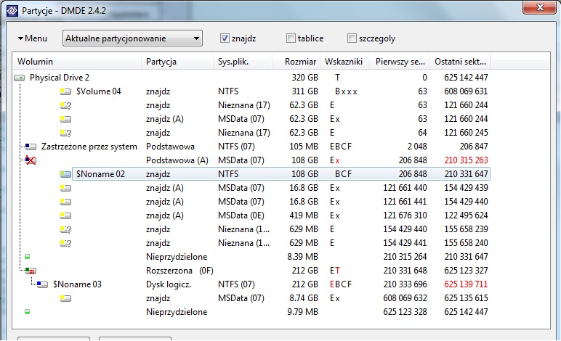
Task: Click the first sector value 2 048
Action: tap(417, 147)
